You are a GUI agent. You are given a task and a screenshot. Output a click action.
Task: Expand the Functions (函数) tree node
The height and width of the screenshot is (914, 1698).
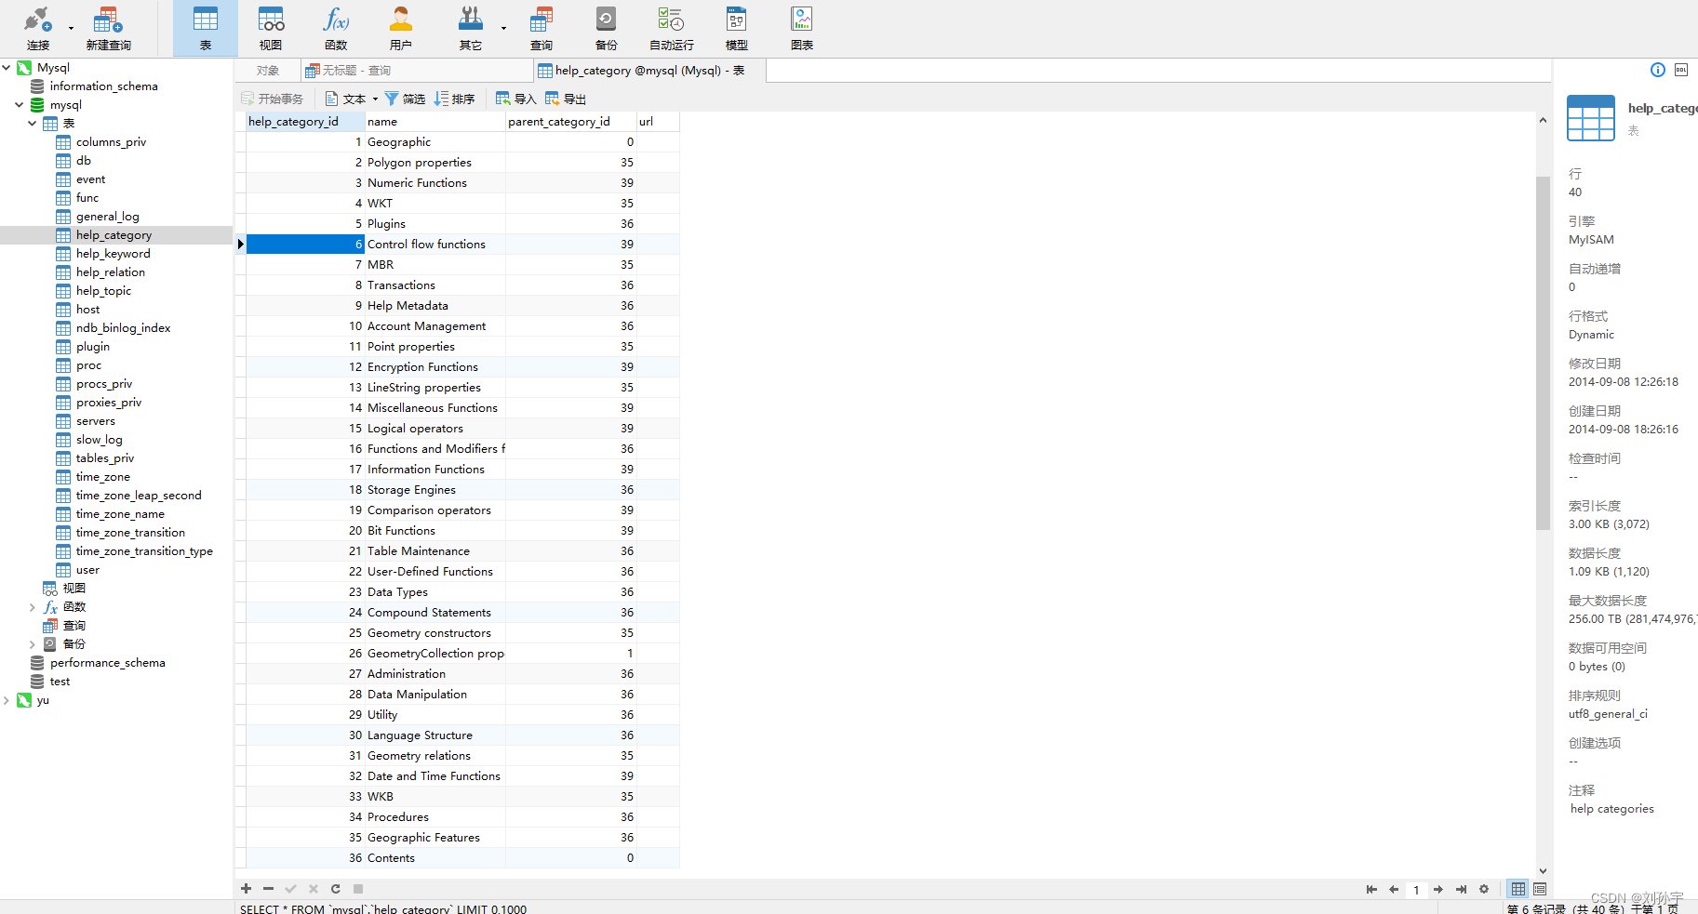[x=33, y=607]
